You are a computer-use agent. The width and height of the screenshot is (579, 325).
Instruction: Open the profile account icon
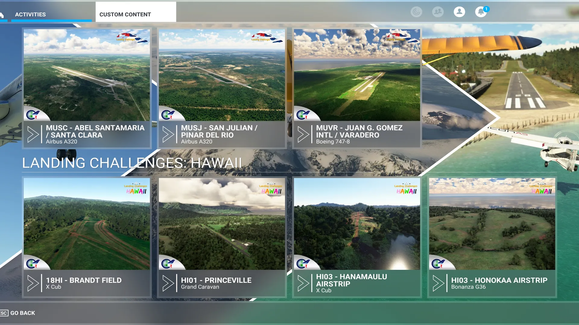coord(459,12)
